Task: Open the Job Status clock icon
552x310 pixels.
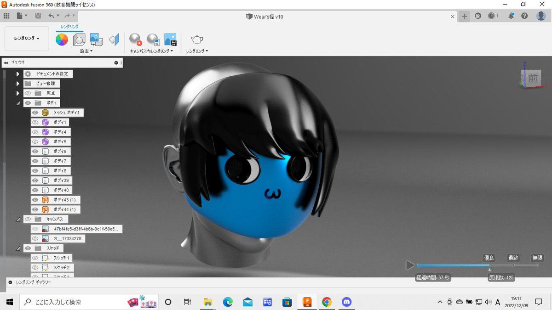Action: pyautogui.click(x=492, y=16)
